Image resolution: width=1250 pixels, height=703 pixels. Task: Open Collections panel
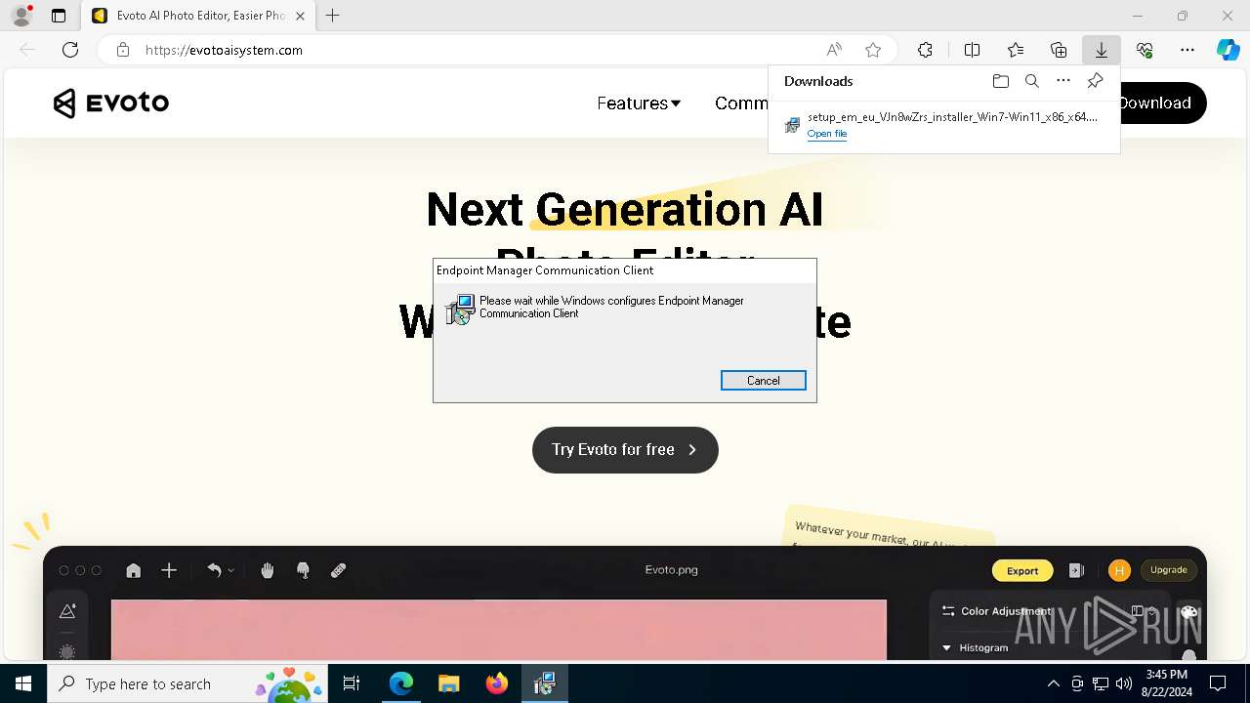[x=1059, y=50]
